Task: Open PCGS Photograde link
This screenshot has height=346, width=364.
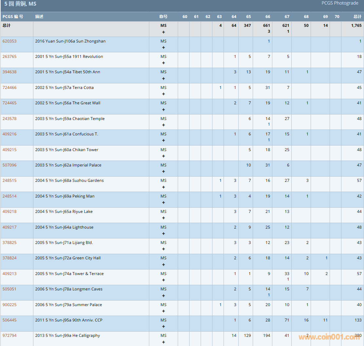Action: pyautogui.click(x=340, y=3)
